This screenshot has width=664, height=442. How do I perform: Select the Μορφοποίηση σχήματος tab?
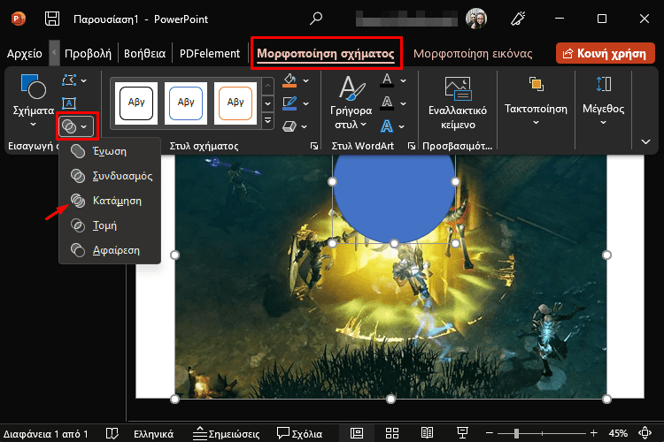[326, 54]
